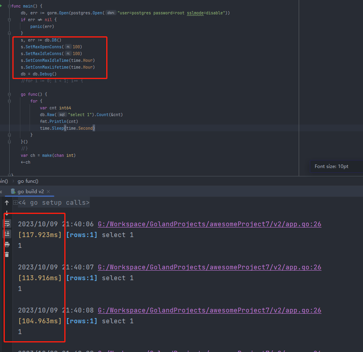Toggle scroll to end of console
The image size is (363, 352).
[7, 234]
